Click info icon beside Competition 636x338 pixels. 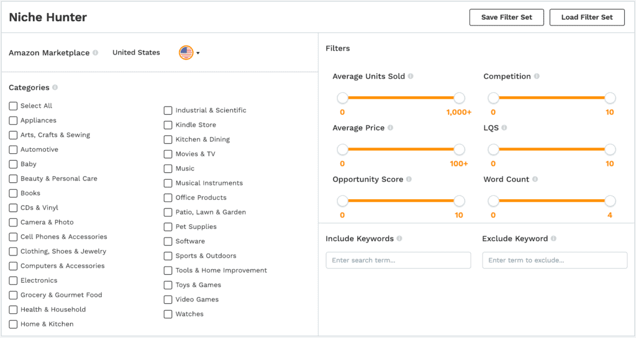(x=537, y=76)
